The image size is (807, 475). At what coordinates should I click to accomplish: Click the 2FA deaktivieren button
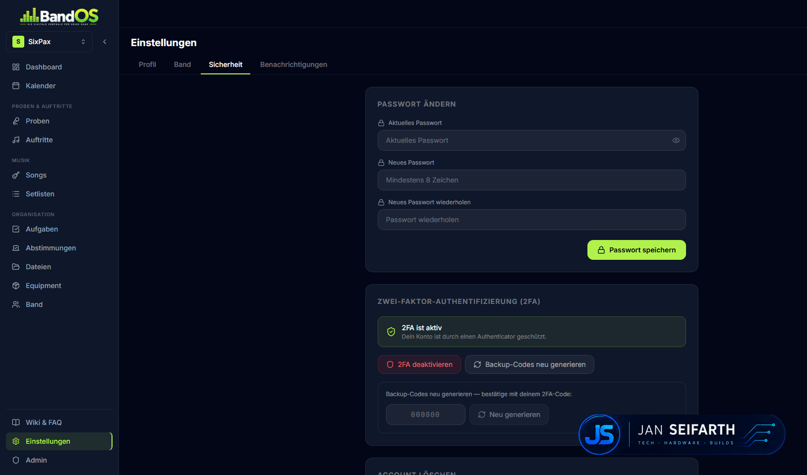pos(419,364)
